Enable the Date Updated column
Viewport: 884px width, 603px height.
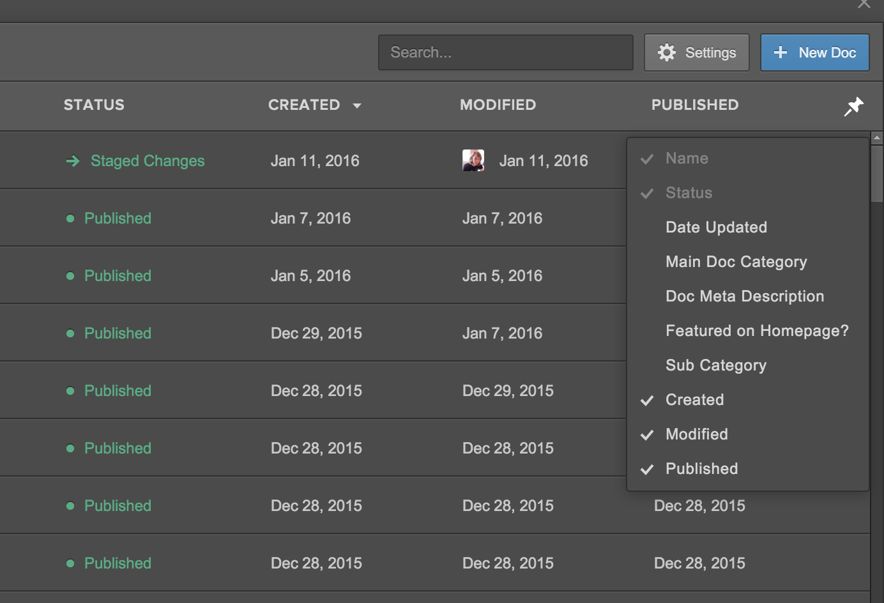tap(716, 227)
